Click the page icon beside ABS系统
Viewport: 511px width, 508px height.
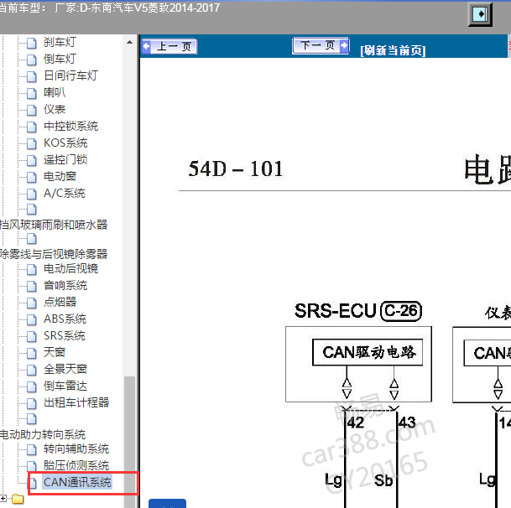(x=32, y=319)
